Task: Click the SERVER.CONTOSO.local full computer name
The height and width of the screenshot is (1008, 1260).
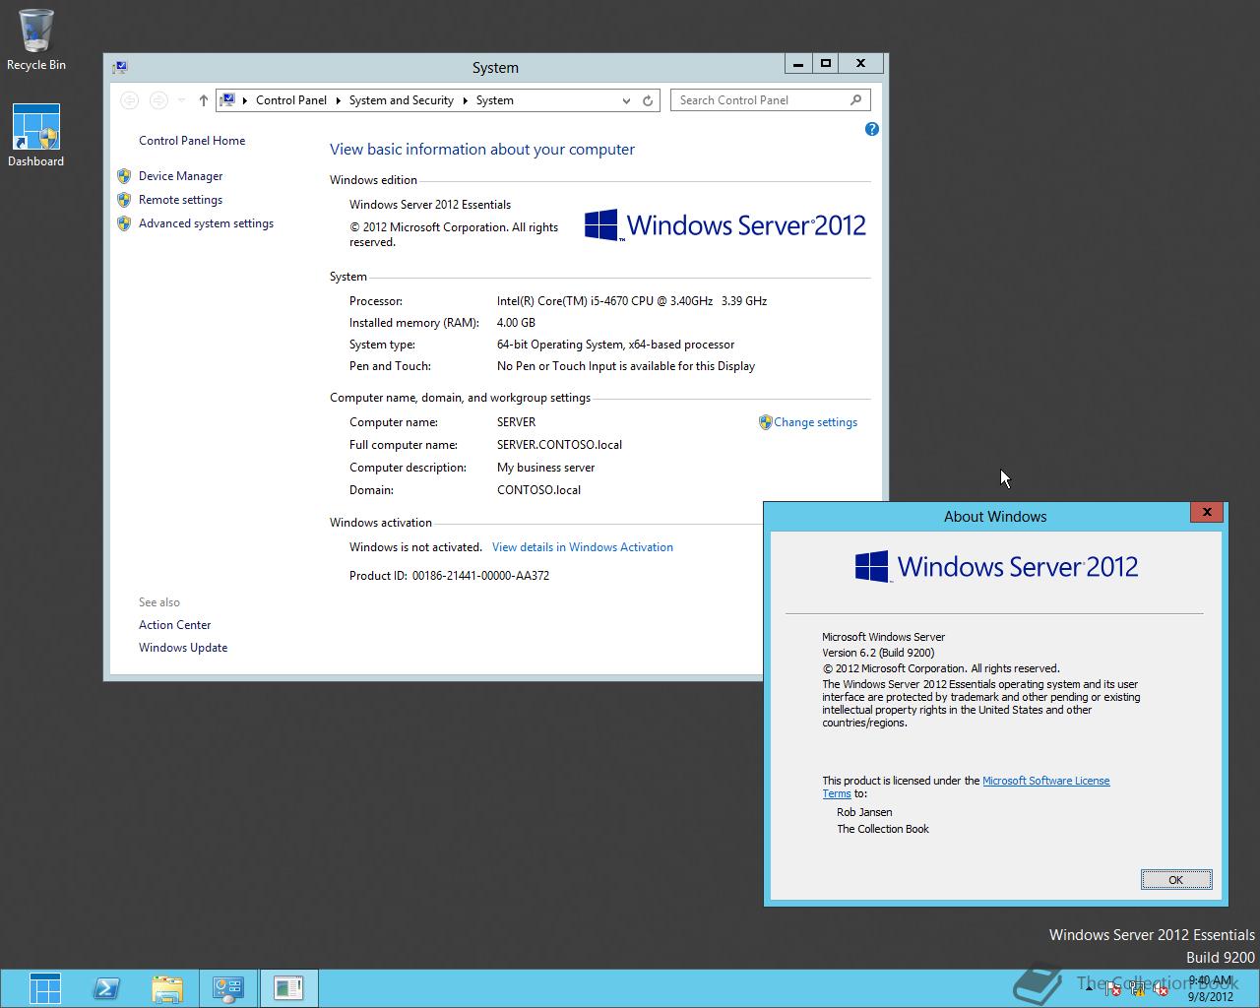Action: (x=559, y=445)
